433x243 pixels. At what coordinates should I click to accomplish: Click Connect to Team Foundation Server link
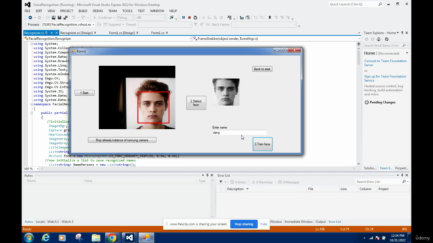tap(385, 63)
